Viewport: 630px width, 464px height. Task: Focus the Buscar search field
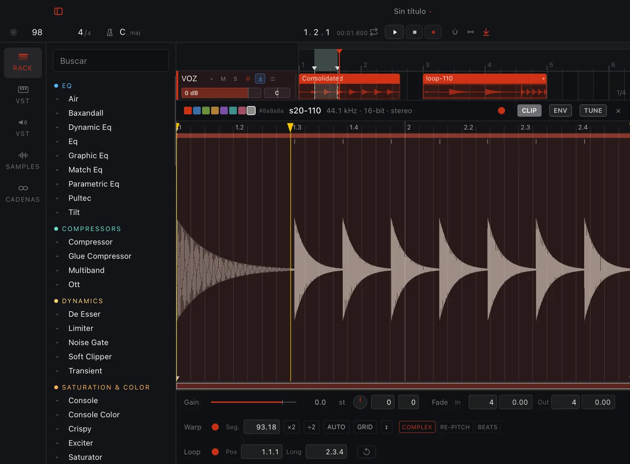111,61
